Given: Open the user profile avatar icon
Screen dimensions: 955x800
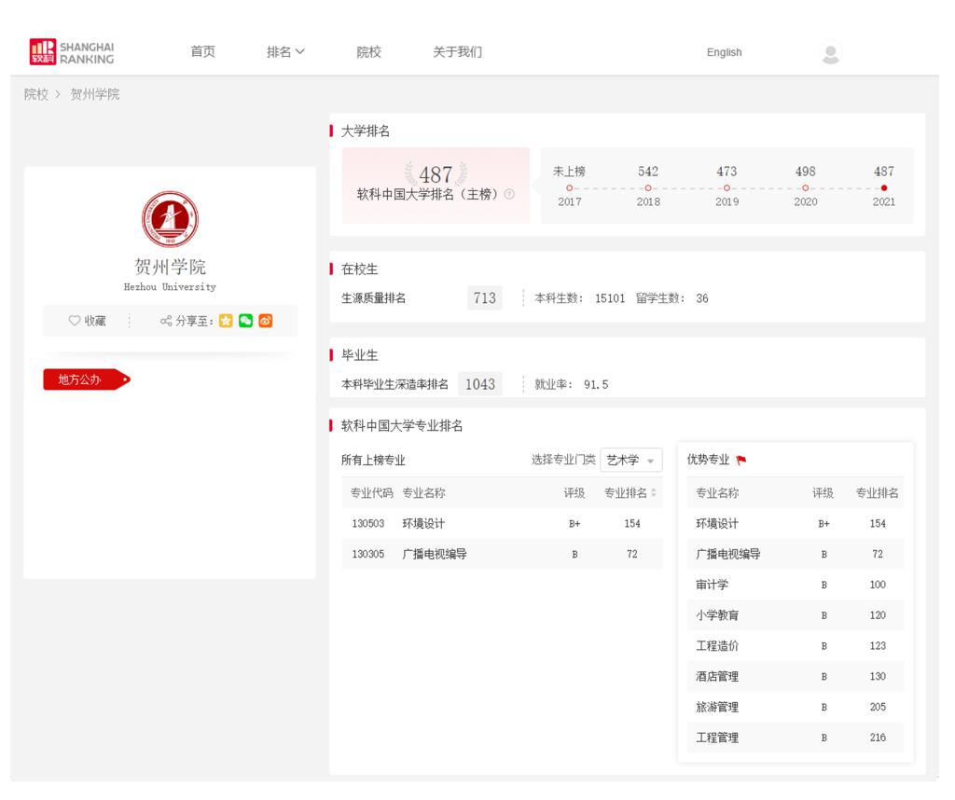Looking at the screenshot, I should point(830,53).
